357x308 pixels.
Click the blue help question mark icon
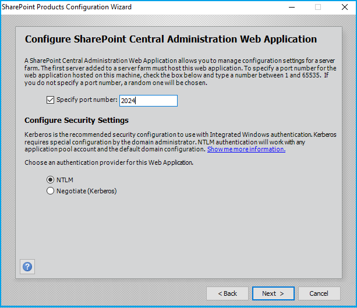pos(27,267)
